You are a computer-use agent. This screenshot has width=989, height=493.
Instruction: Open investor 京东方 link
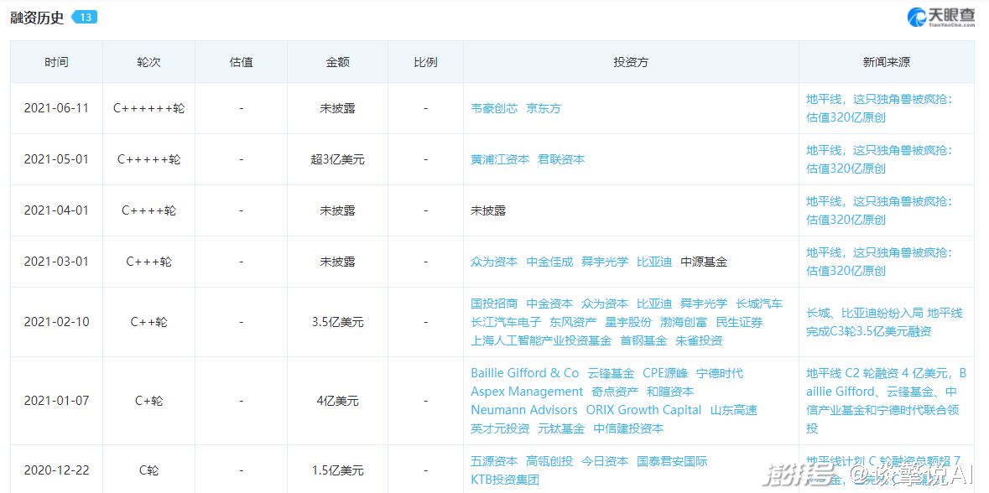pos(543,108)
